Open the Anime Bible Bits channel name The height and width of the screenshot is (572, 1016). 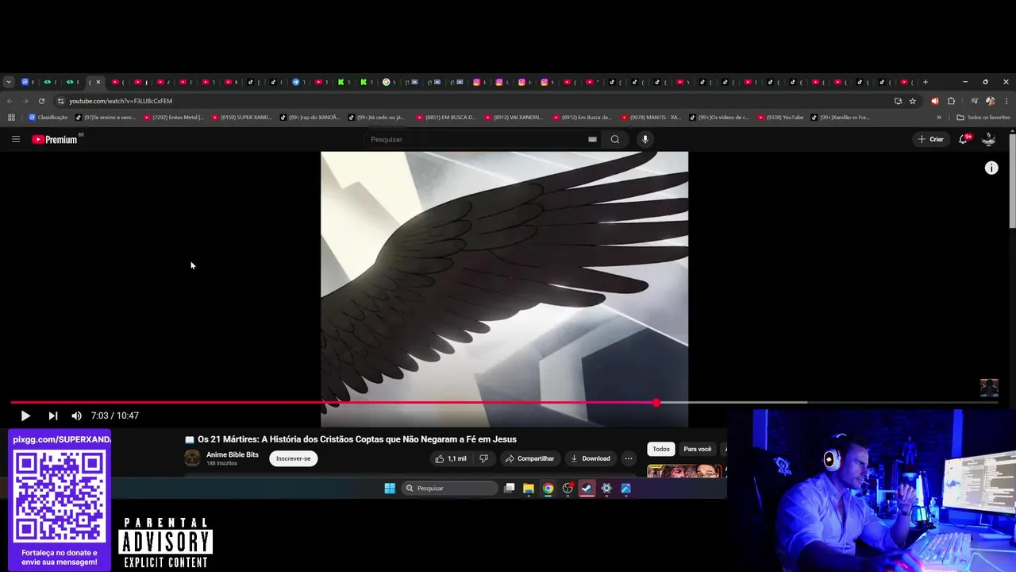233,454
